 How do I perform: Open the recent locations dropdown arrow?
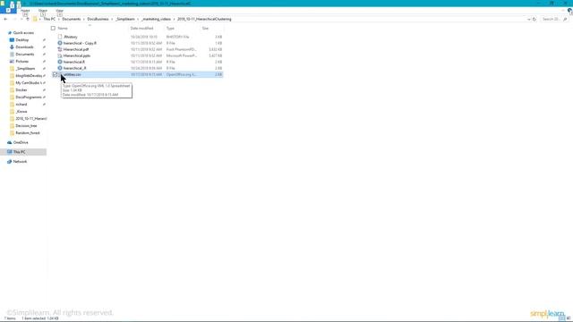[x=21, y=19]
